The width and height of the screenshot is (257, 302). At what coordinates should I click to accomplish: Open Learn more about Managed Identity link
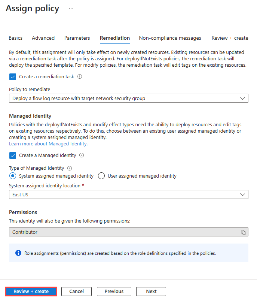(x=48, y=144)
